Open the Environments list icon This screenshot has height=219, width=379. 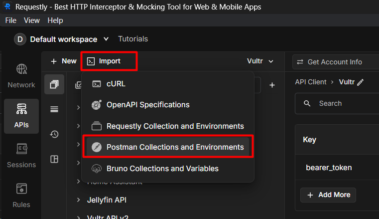click(54, 109)
